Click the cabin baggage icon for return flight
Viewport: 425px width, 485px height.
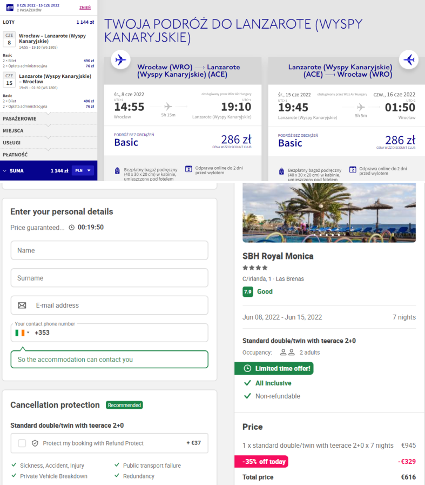[281, 171]
